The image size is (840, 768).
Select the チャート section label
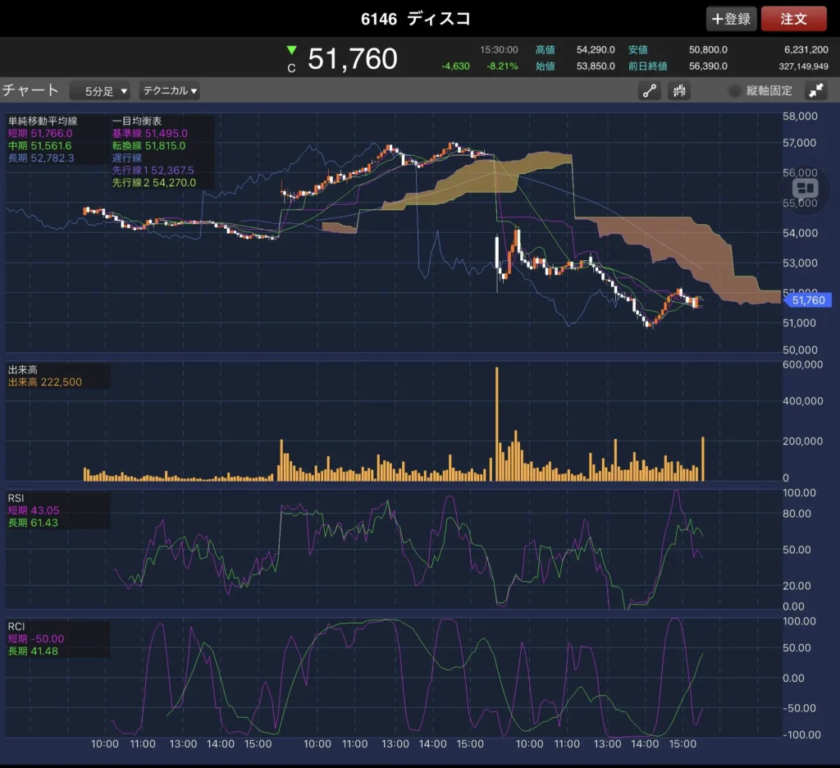click(31, 90)
